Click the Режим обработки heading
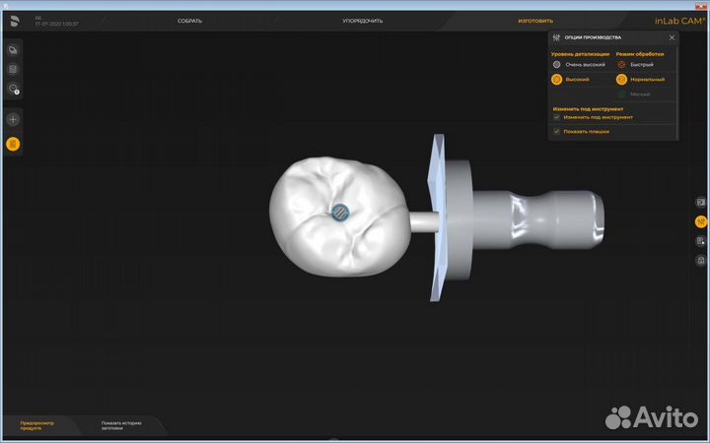710x443 pixels. click(640, 54)
